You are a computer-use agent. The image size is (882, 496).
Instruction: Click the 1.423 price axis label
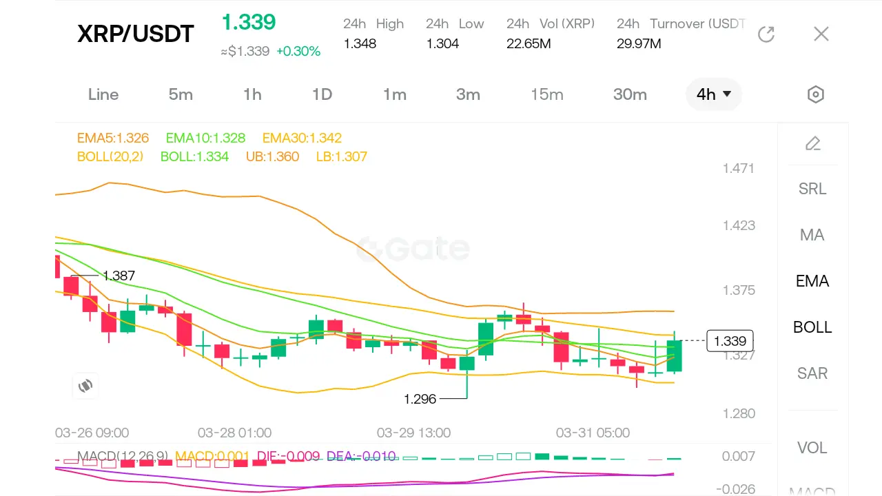(739, 225)
